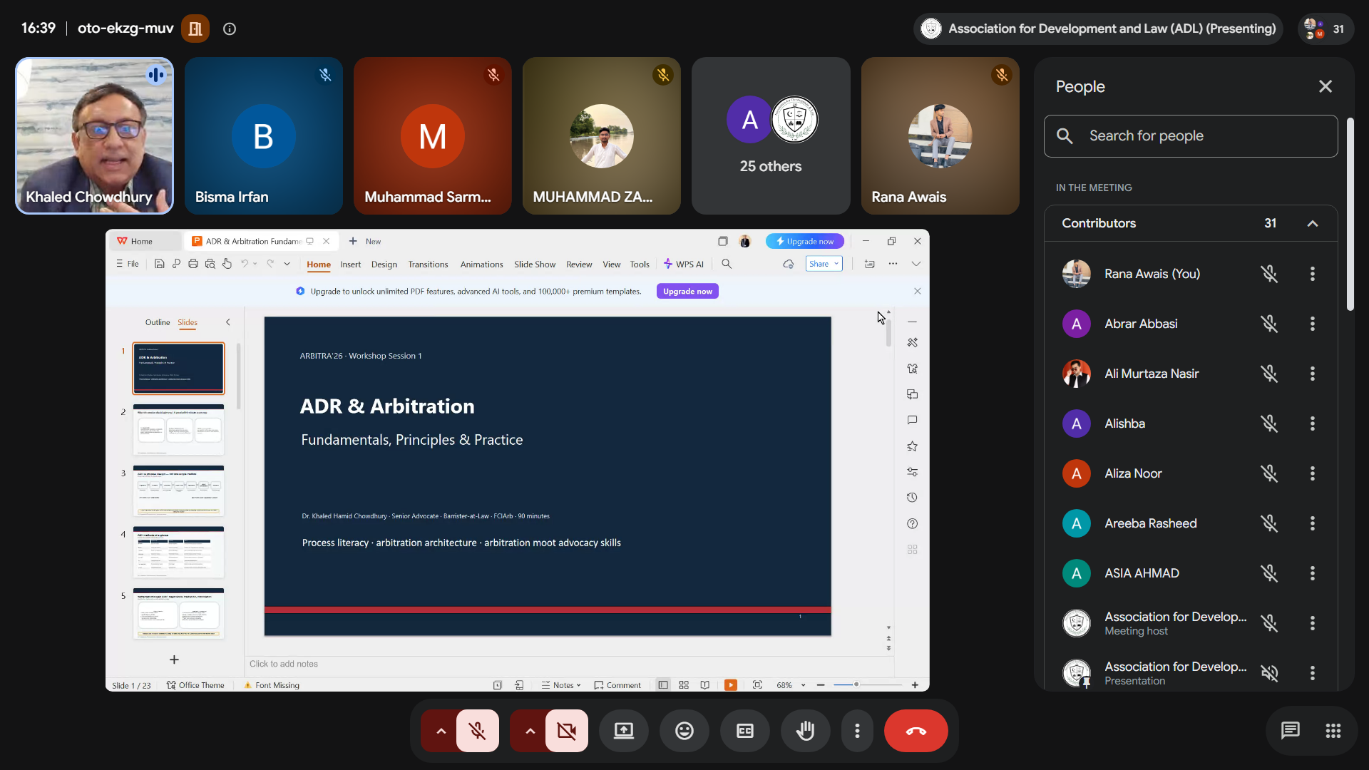Click the slideshow play icon in status bar

click(x=731, y=685)
